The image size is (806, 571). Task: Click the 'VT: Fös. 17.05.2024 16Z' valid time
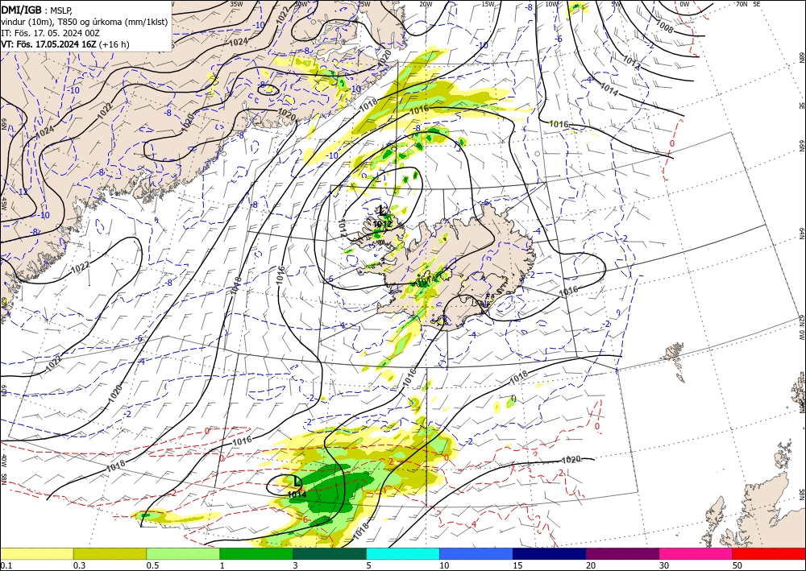49,44
